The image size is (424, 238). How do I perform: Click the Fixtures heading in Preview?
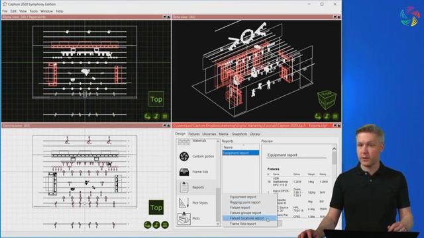[273, 169]
